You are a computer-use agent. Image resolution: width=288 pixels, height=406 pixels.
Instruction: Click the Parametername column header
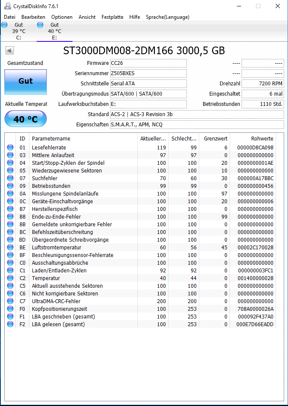tap(83, 139)
